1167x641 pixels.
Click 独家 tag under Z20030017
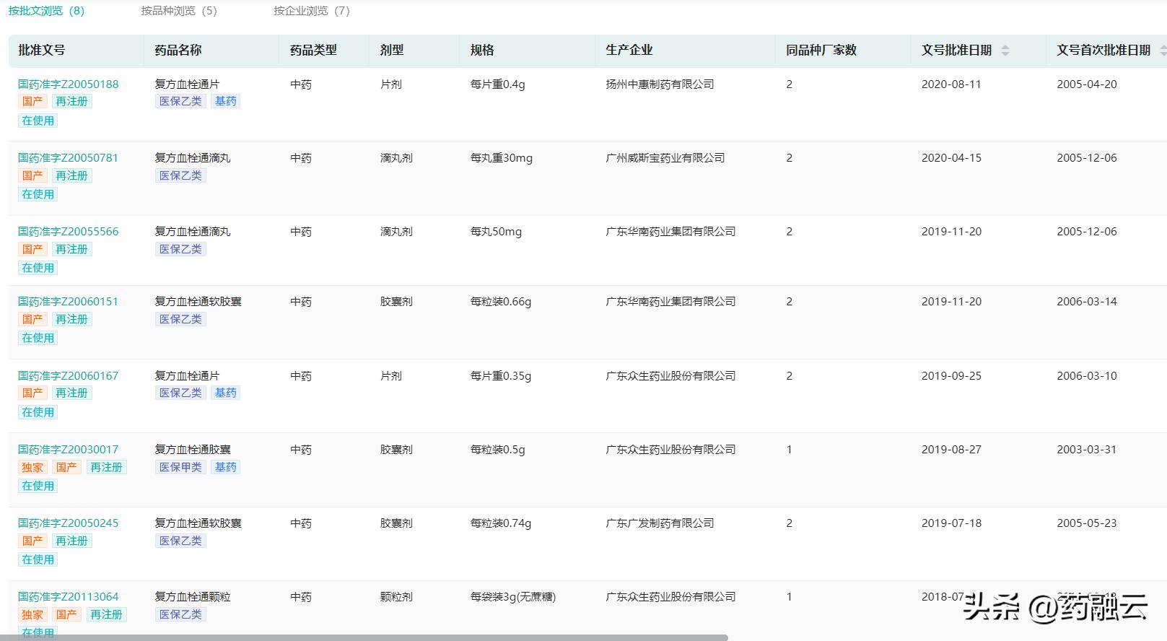point(32,467)
